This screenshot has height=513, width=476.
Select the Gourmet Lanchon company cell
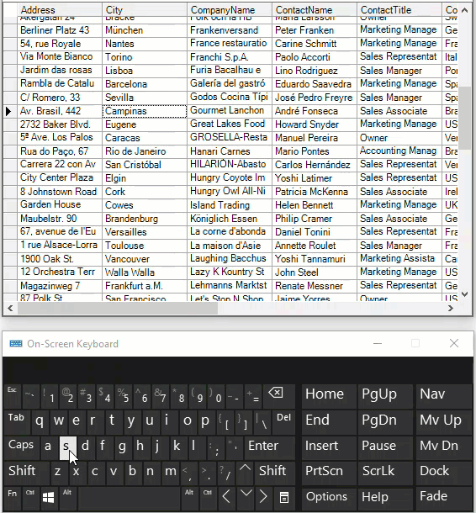click(230, 111)
